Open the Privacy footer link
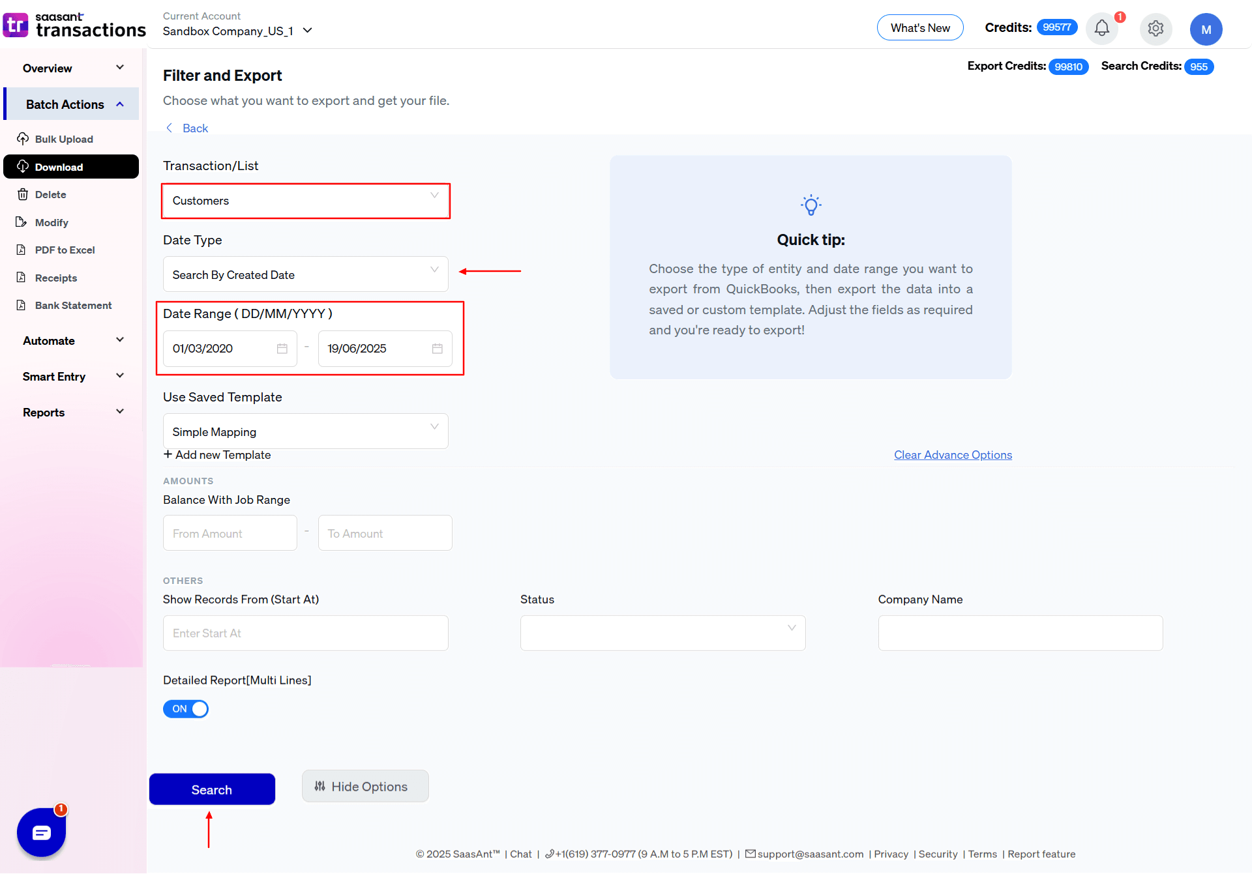Screen dimensions: 1252x874 point(891,854)
